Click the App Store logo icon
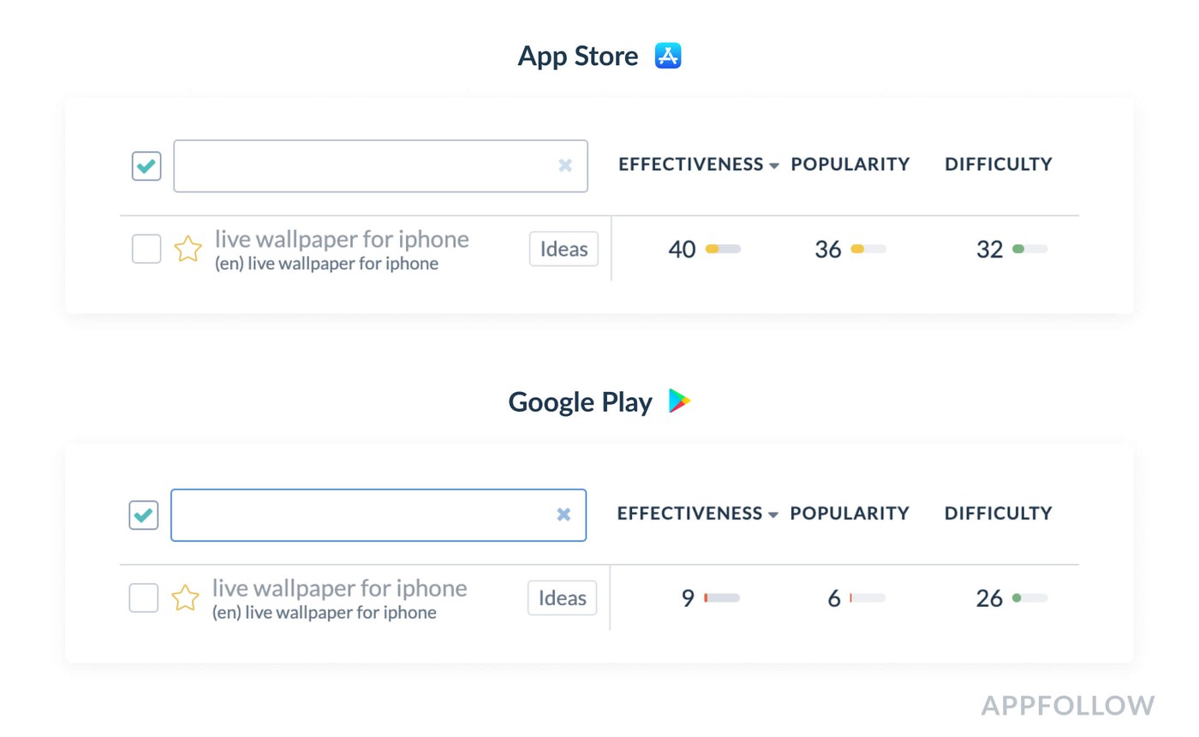The width and height of the screenshot is (1199, 737). click(x=668, y=56)
